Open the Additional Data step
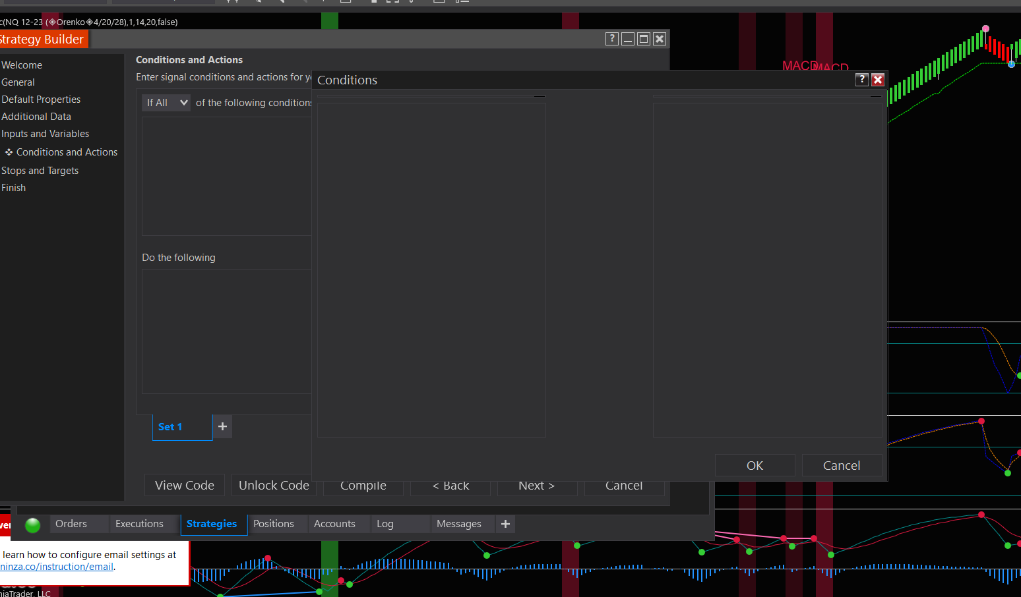This screenshot has height=597, width=1021. [x=36, y=117]
